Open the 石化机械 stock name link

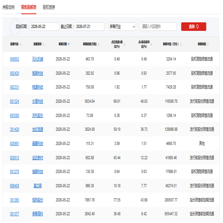pos(37,59)
